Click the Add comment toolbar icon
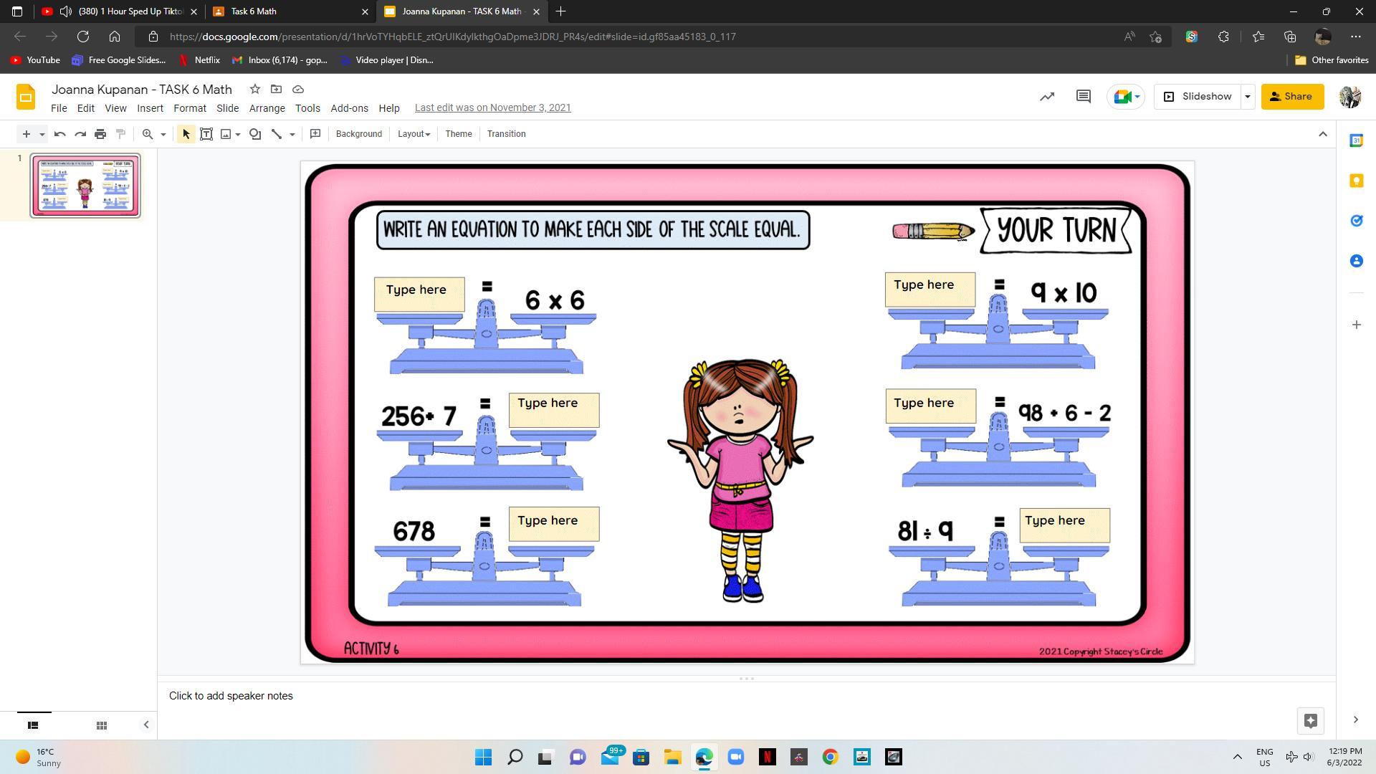This screenshot has height=774, width=1376. (x=315, y=134)
